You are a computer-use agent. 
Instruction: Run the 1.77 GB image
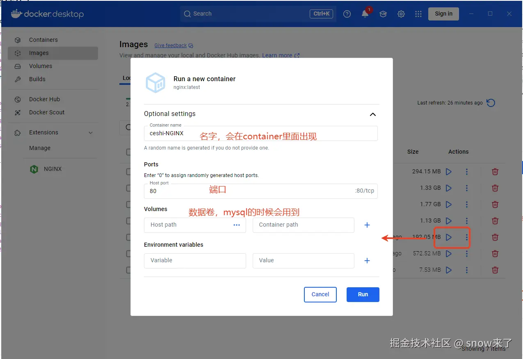pos(449,204)
